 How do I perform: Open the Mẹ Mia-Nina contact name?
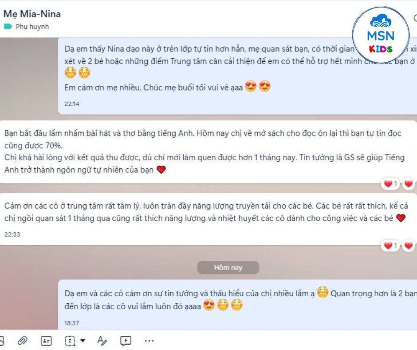point(32,14)
